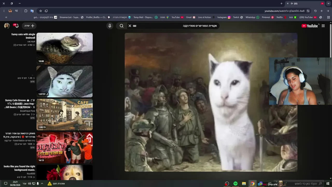Viewport: 332px width, 187px height.
Task: Open the Bosafrique Flow channel link
Action: coord(27,111)
